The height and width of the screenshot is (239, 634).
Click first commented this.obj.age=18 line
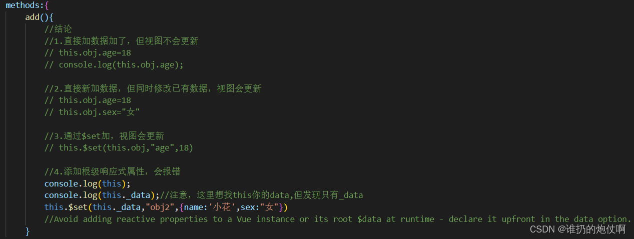pos(88,52)
